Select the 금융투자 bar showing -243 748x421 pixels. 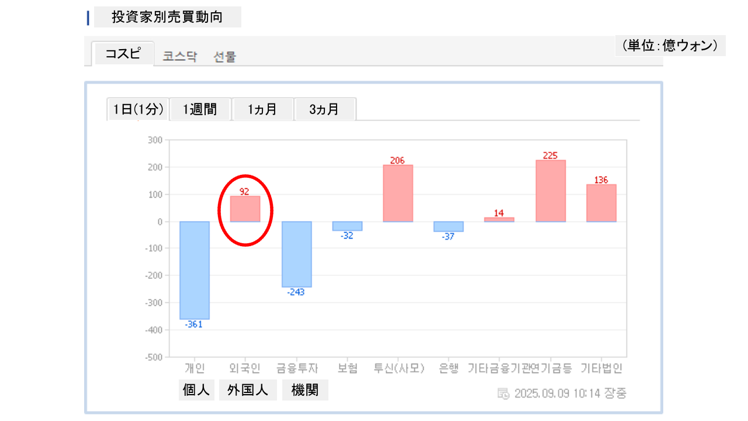(297, 254)
